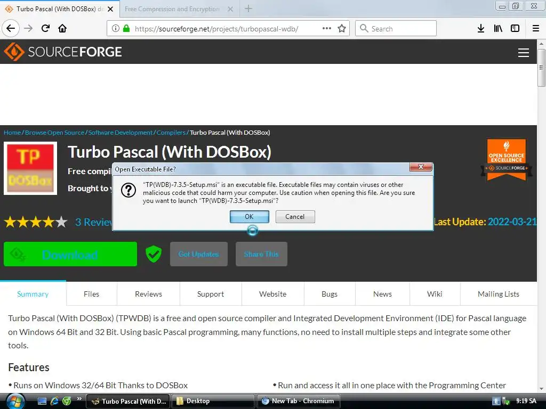Click the system clock 9:19 SA
Screen dimensions: 546x409
pos(526,401)
